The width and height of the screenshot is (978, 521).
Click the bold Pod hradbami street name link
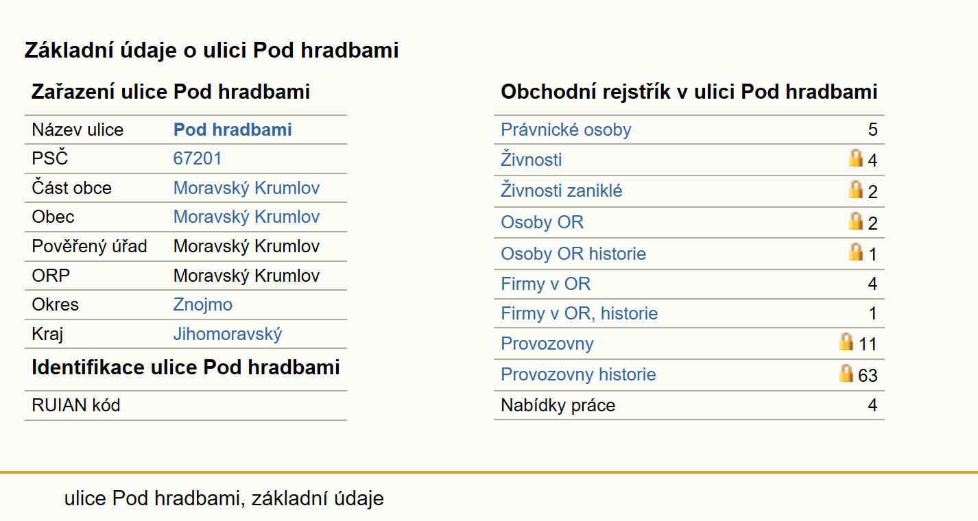(x=232, y=130)
